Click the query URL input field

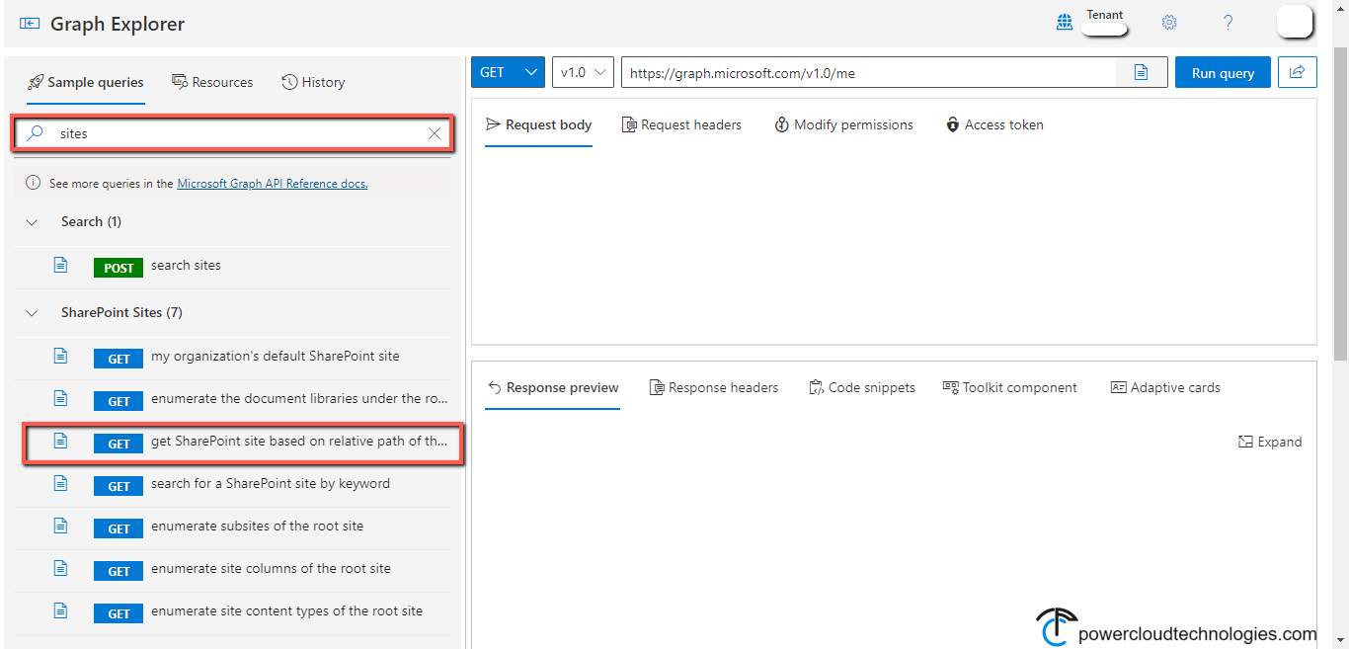(869, 72)
